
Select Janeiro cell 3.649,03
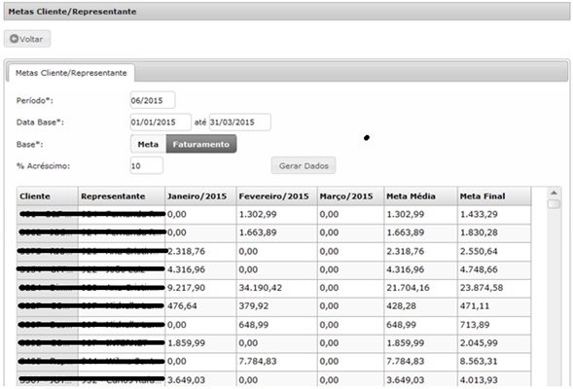pyautogui.click(x=200, y=379)
